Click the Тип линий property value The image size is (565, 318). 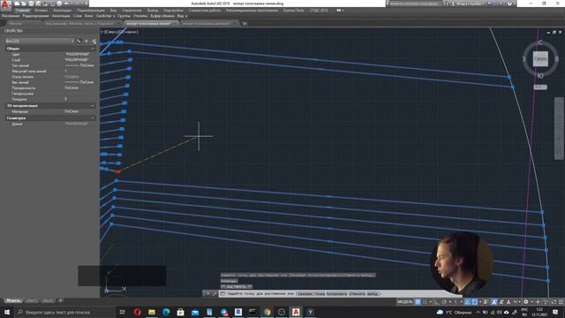[79, 65]
